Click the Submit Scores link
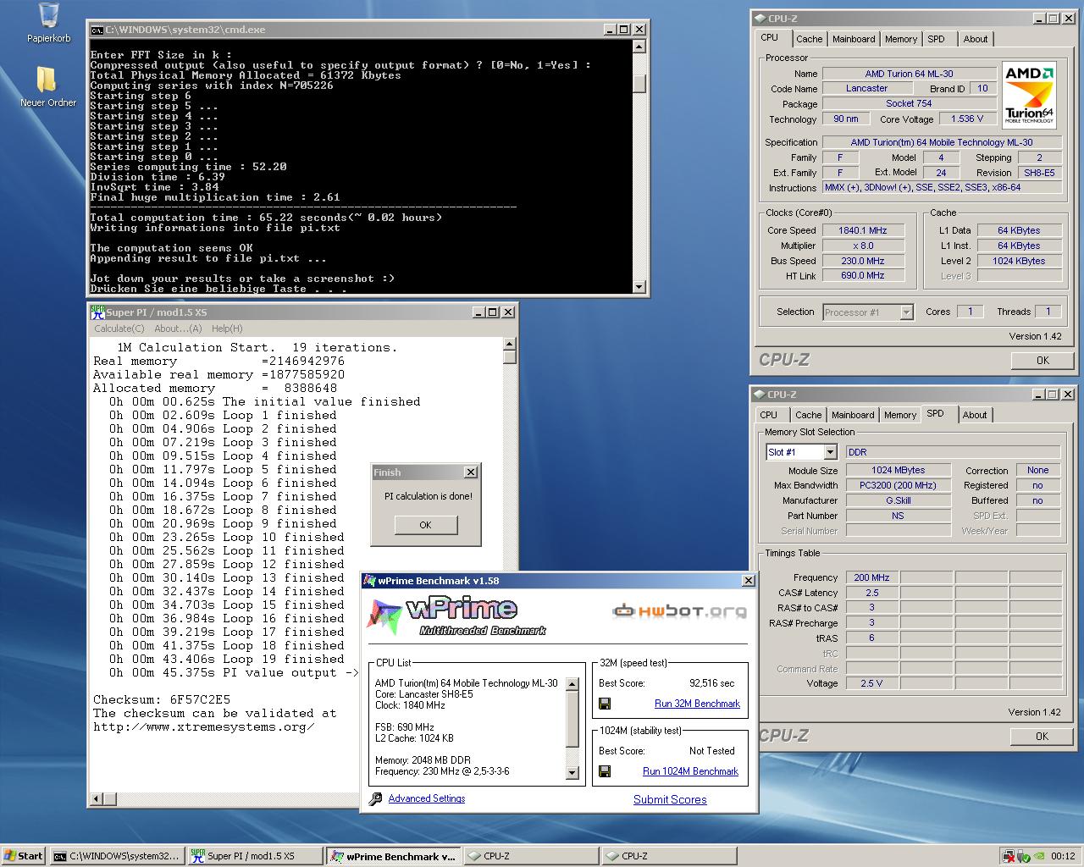Viewport: 1084px width, 867px height. coord(670,799)
